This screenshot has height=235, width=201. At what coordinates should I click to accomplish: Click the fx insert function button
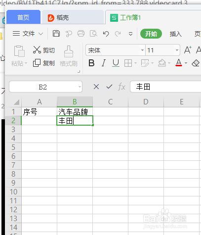click(121, 87)
